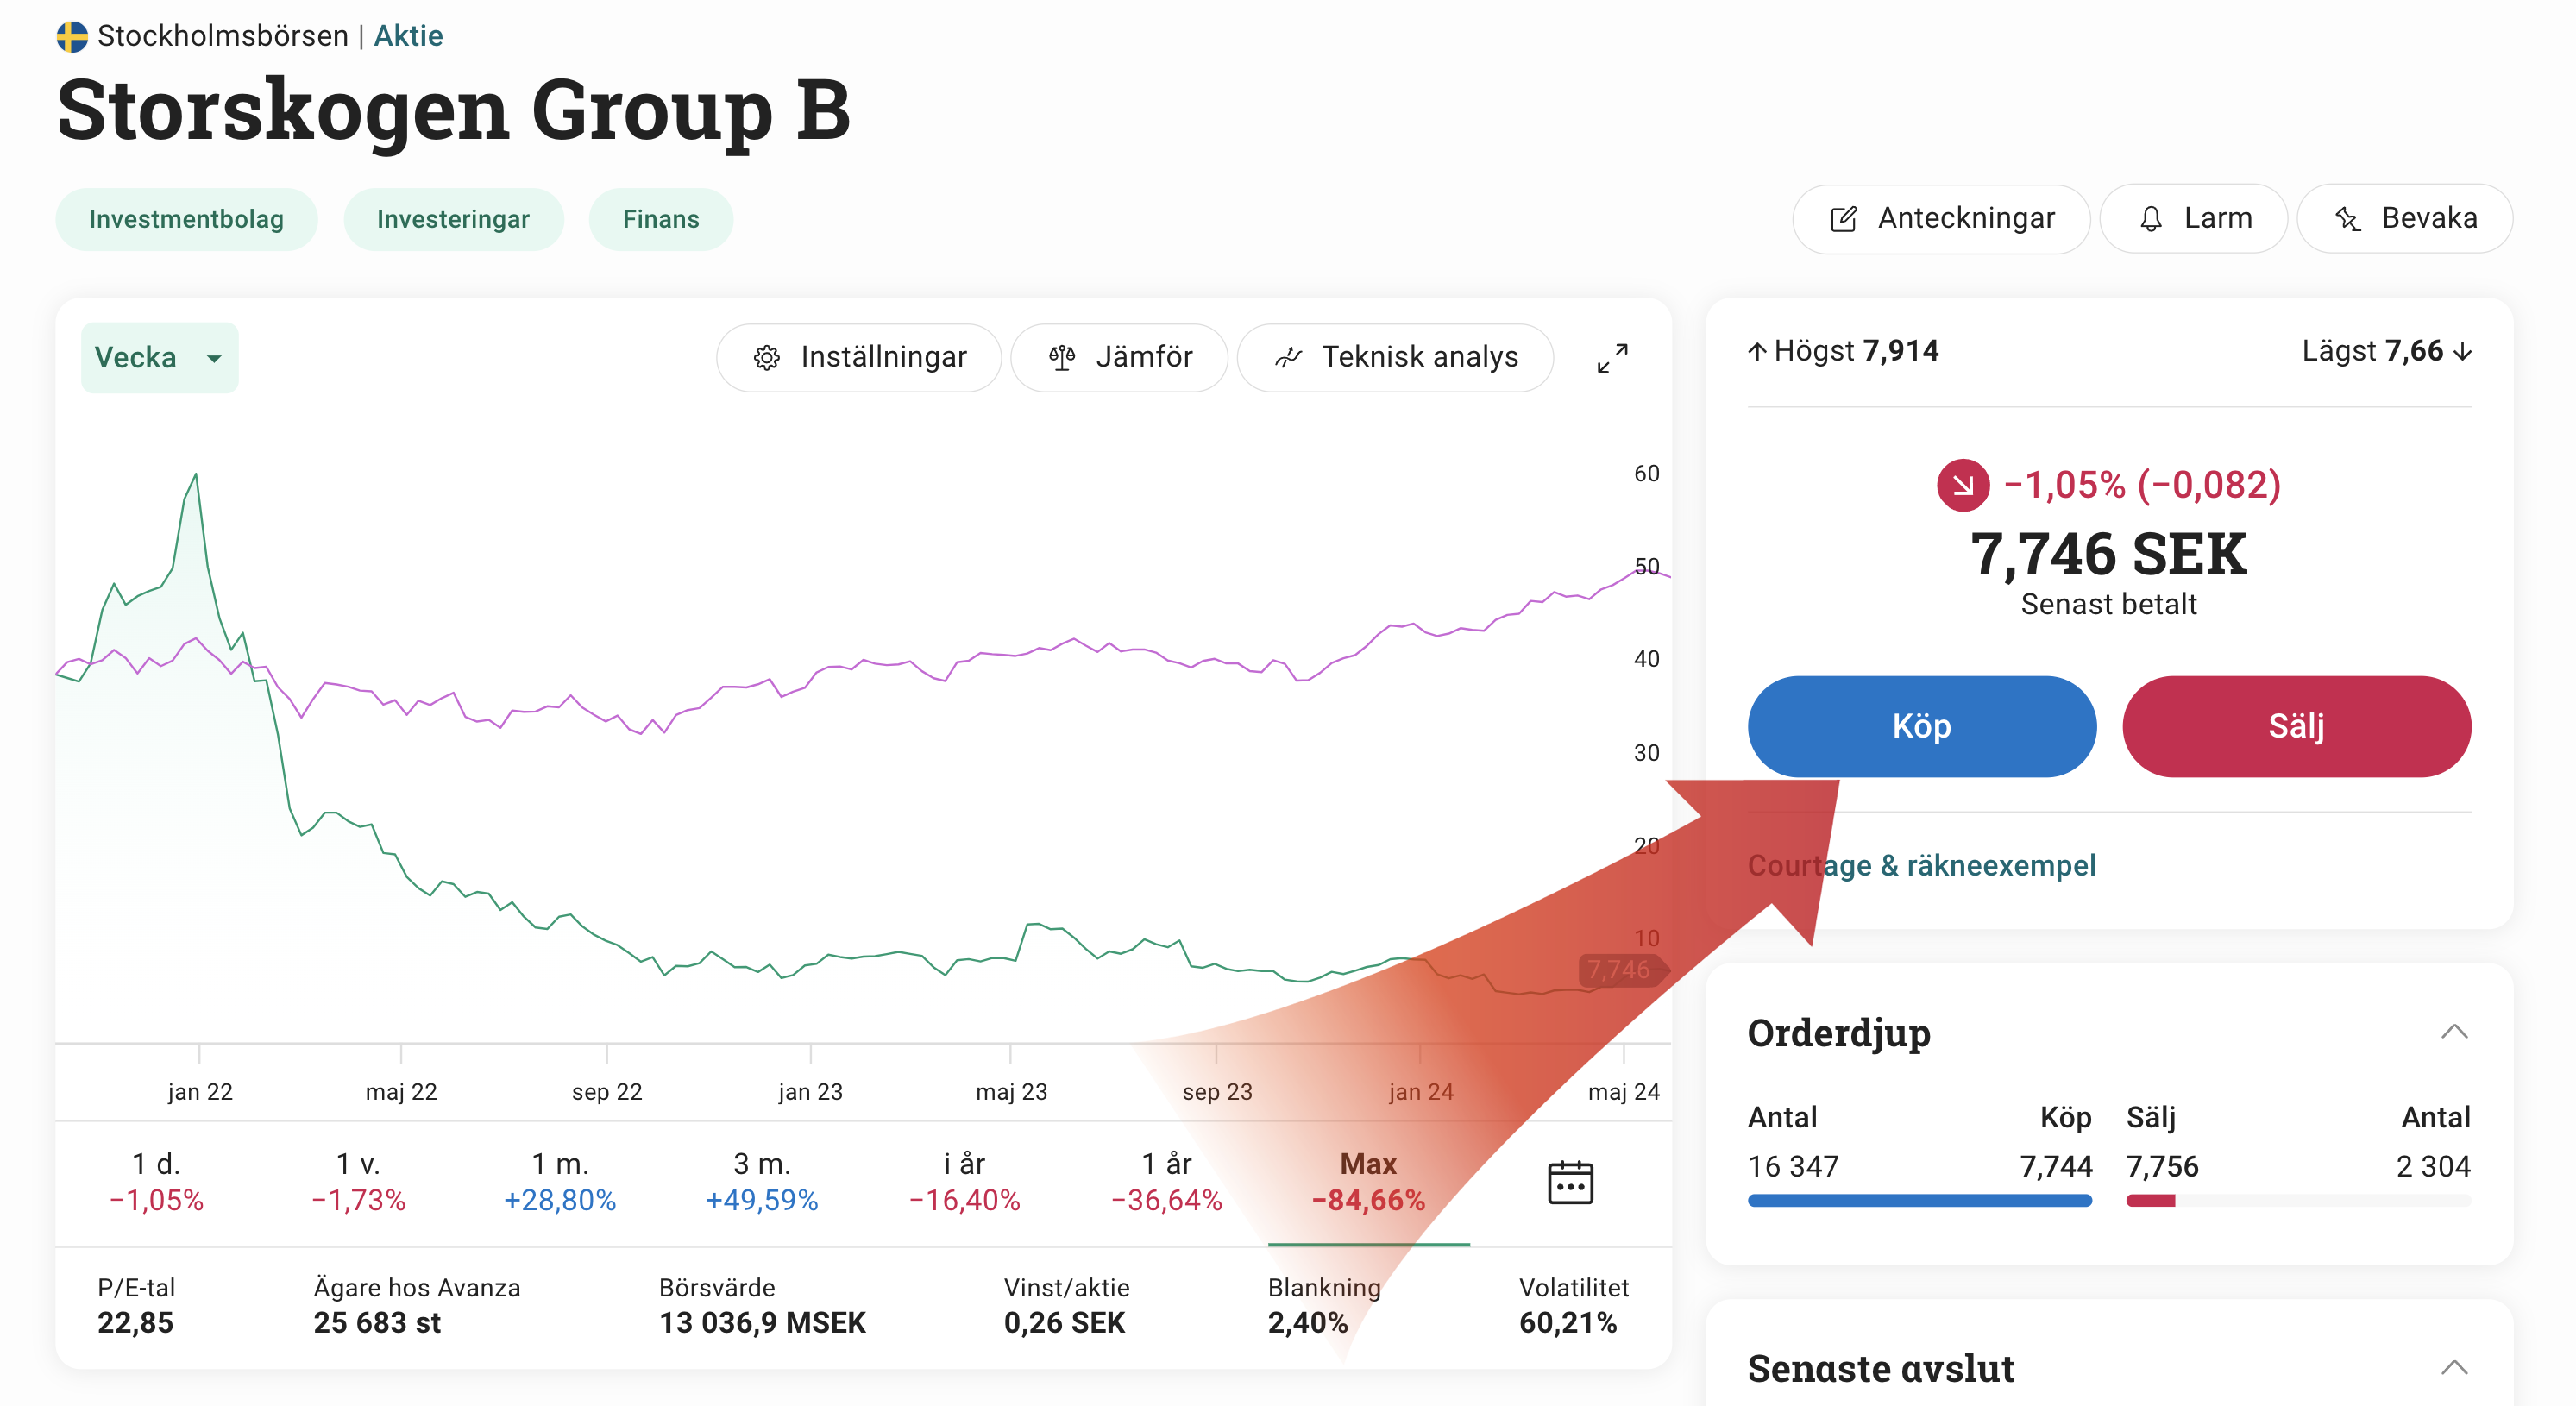This screenshot has height=1406, width=2576.
Task: Open Courtage & räkneexempel link
Action: (x=1921, y=865)
